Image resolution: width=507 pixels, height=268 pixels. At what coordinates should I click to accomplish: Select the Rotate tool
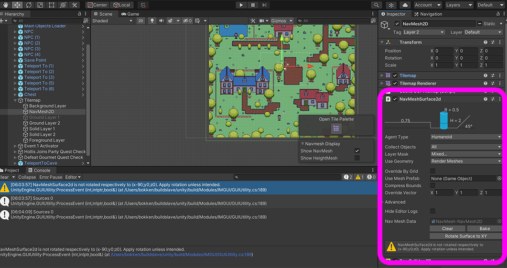pyautogui.click(x=28, y=5)
